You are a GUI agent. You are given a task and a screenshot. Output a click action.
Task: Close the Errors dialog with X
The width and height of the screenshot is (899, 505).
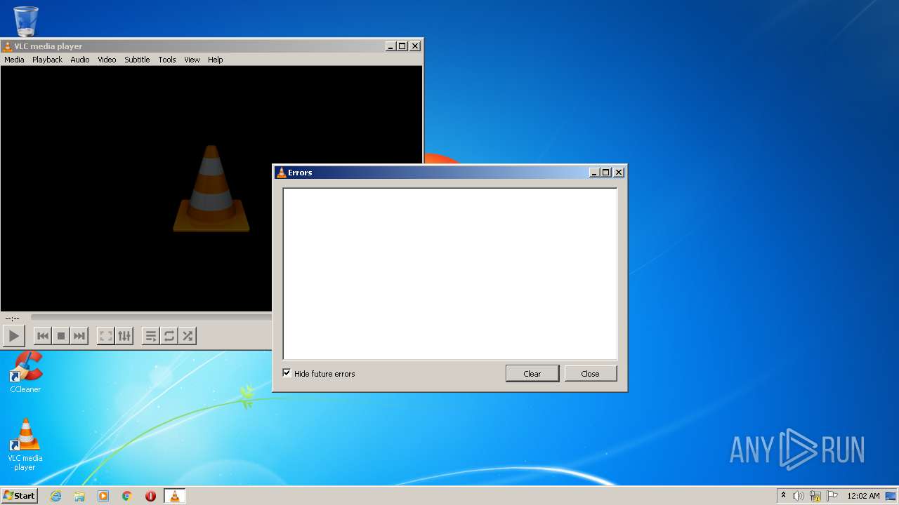pyautogui.click(x=619, y=173)
